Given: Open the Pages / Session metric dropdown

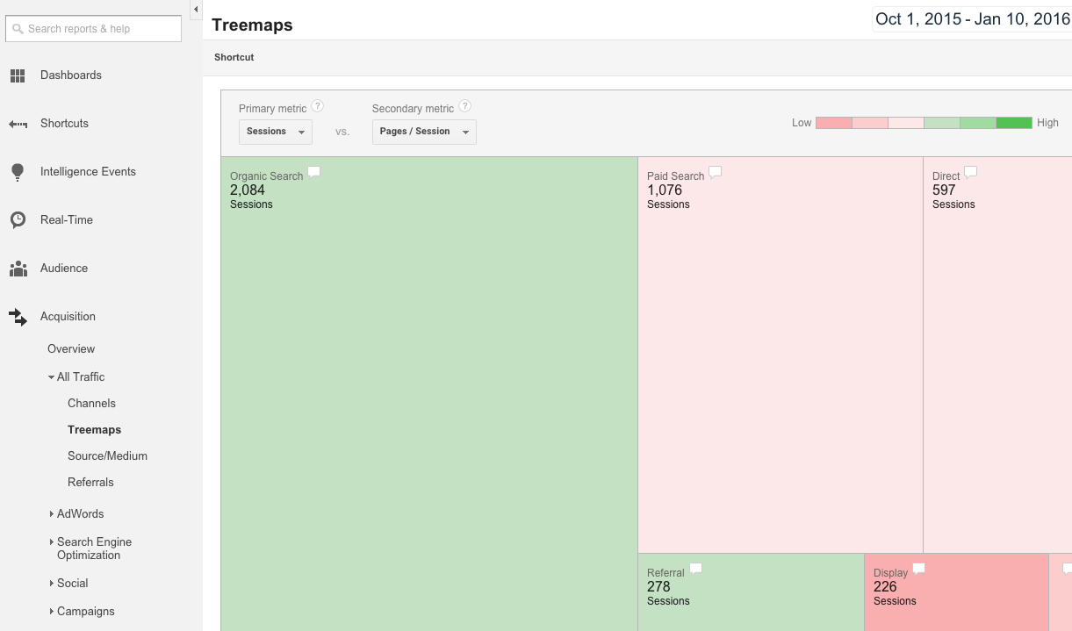Looking at the screenshot, I should [x=424, y=132].
